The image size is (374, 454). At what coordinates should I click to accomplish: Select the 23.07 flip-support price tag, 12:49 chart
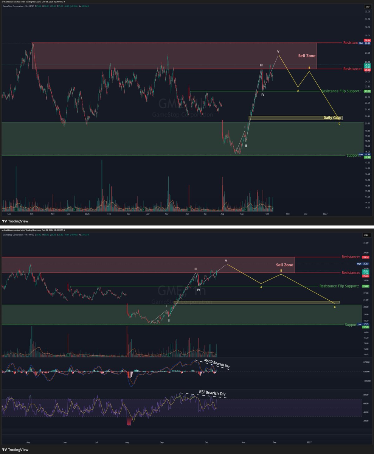pyautogui.click(x=367, y=91)
